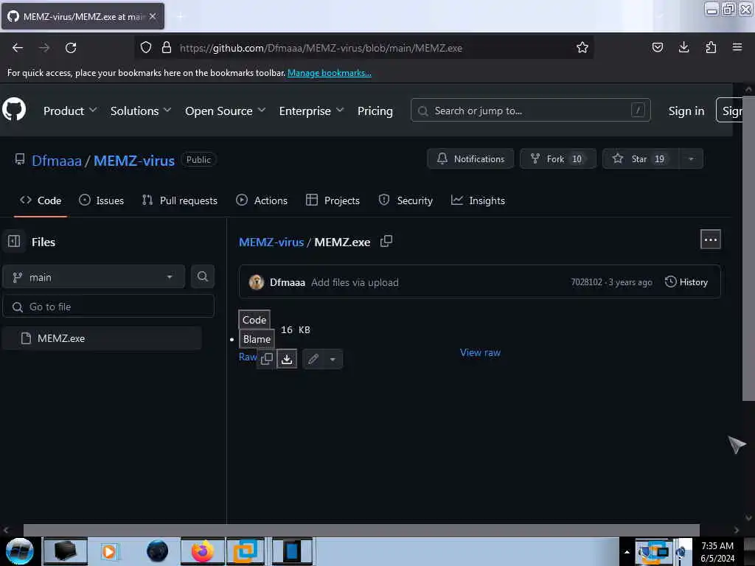Open a new tab with the plus button
755x566 pixels.
click(x=180, y=16)
